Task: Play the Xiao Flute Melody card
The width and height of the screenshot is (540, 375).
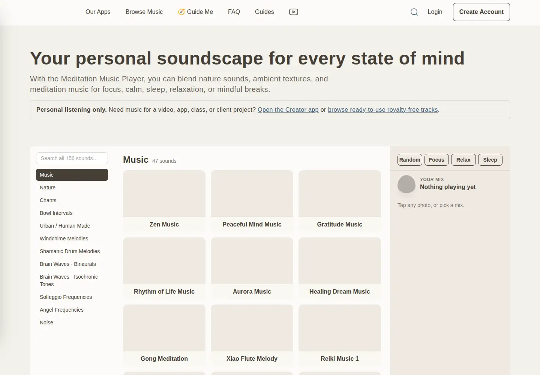Action: (x=252, y=335)
